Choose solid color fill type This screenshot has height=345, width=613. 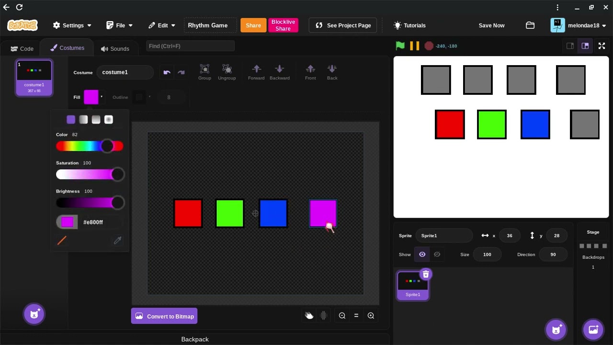[x=71, y=120]
